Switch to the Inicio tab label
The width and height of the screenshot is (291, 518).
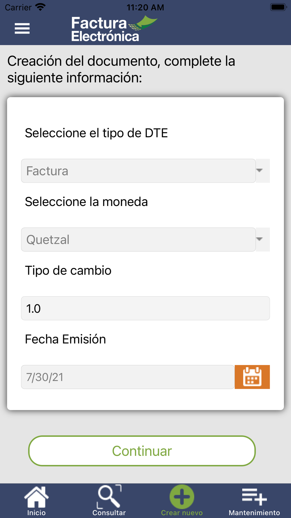tap(36, 513)
